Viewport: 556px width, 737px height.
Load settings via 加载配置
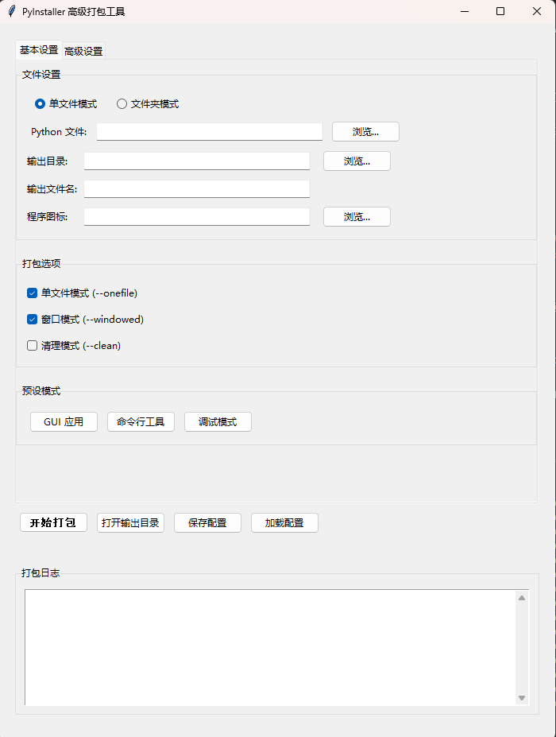pos(284,522)
